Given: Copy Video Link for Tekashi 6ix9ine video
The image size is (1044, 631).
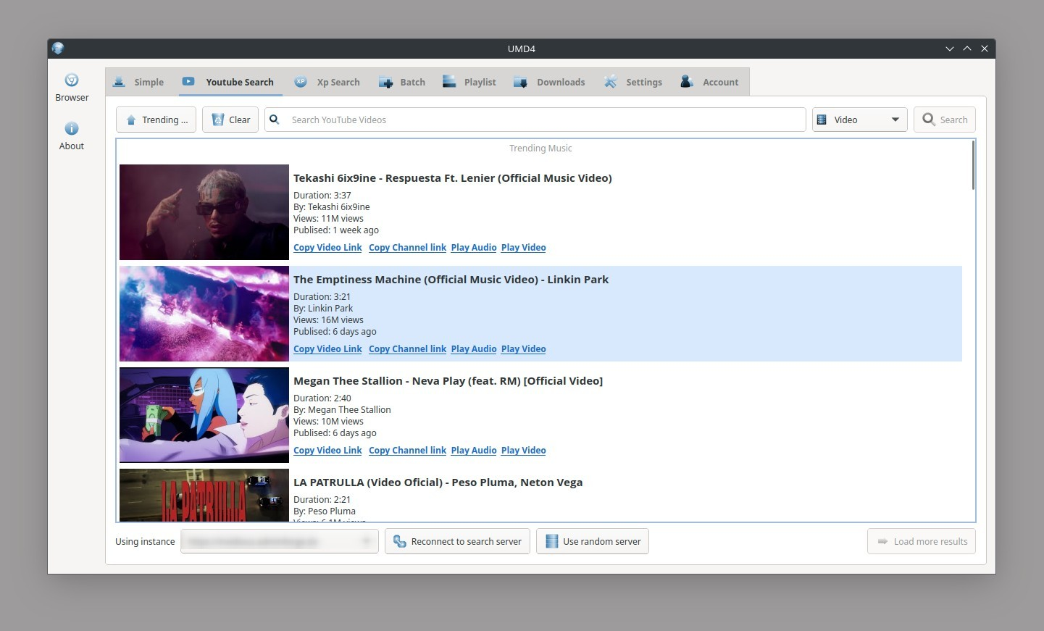Looking at the screenshot, I should [327, 248].
